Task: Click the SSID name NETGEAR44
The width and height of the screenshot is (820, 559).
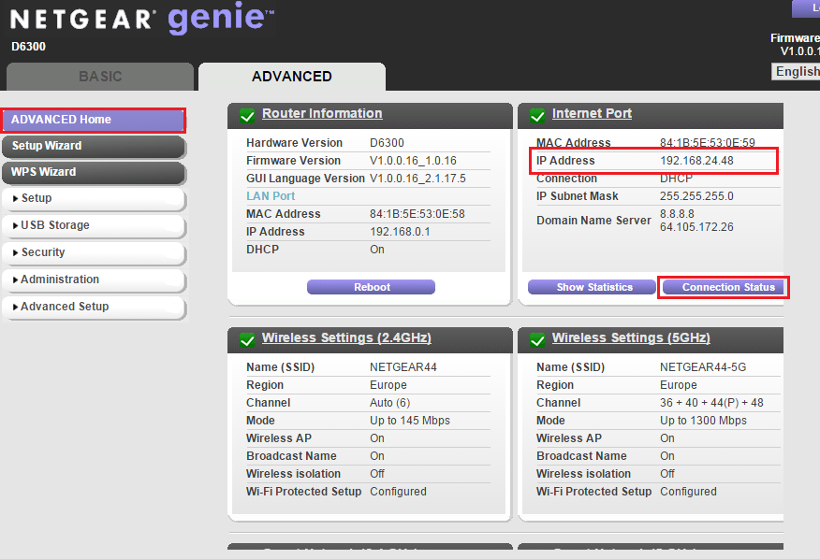Action: 403,367
